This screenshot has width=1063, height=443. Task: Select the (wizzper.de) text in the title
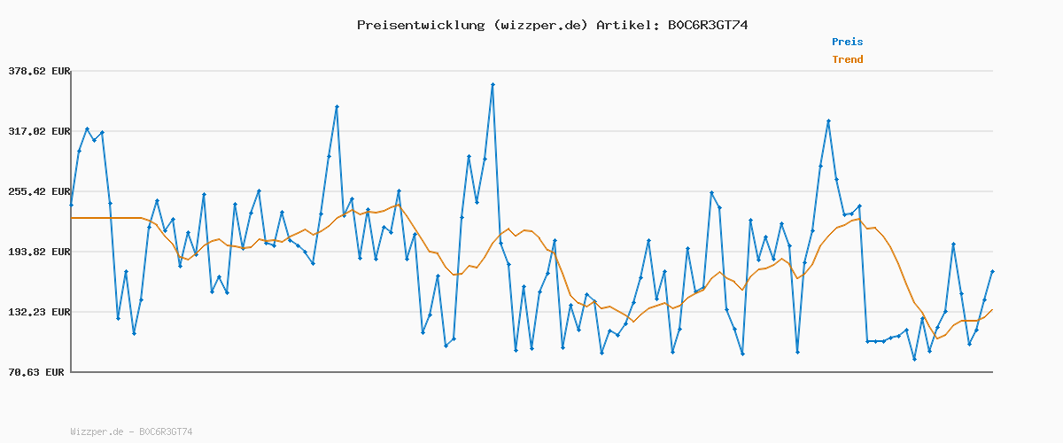tap(538, 25)
